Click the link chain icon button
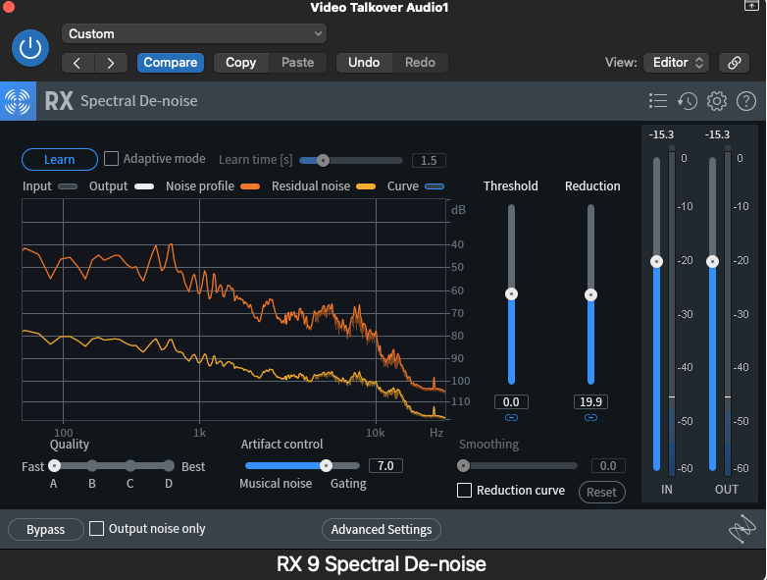 pos(734,63)
